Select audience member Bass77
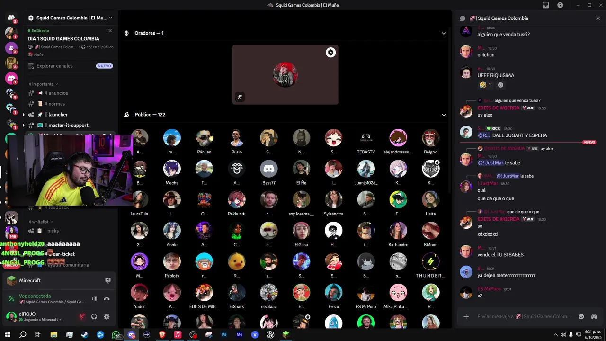 click(x=269, y=172)
